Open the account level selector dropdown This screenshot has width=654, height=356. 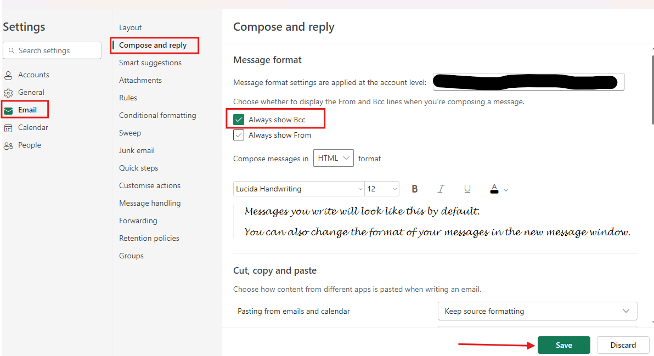tap(528, 82)
